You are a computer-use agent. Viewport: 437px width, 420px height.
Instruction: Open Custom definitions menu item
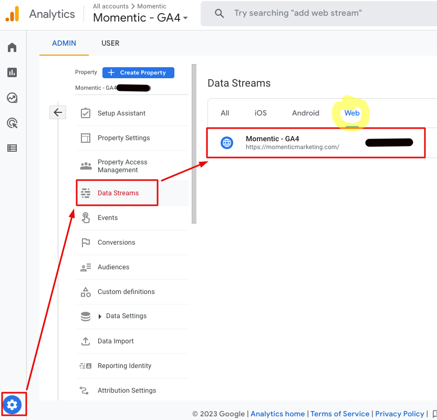(x=132, y=292)
